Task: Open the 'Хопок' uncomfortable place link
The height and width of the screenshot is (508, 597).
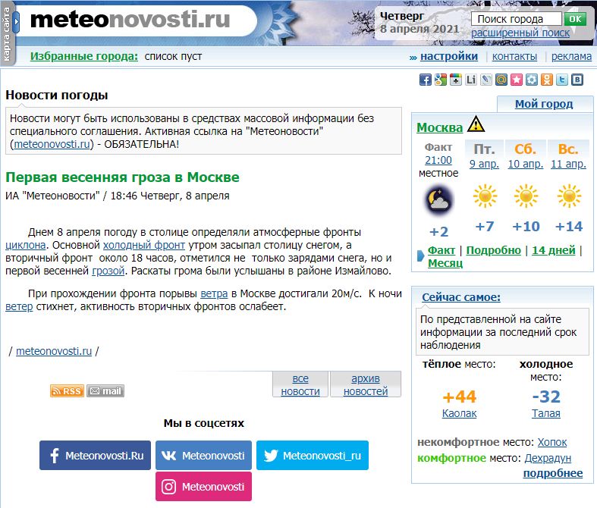Action: [552, 442]
